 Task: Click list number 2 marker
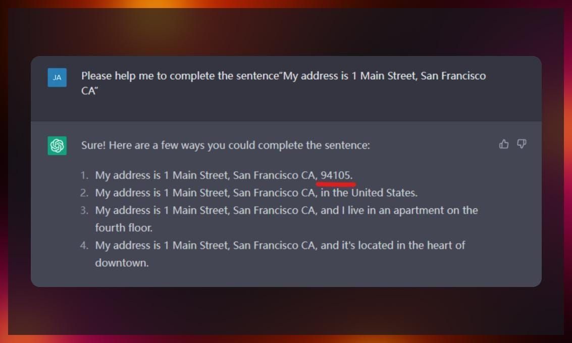[84, 193]
